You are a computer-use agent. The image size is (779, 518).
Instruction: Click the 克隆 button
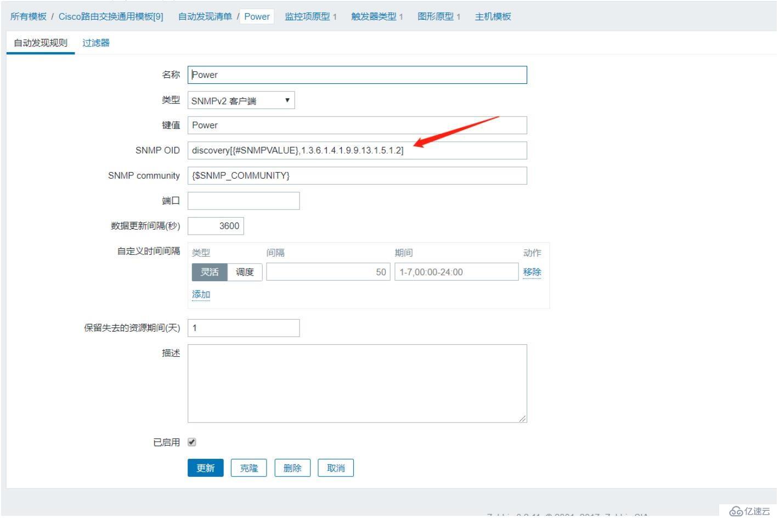tap(249, 468)
